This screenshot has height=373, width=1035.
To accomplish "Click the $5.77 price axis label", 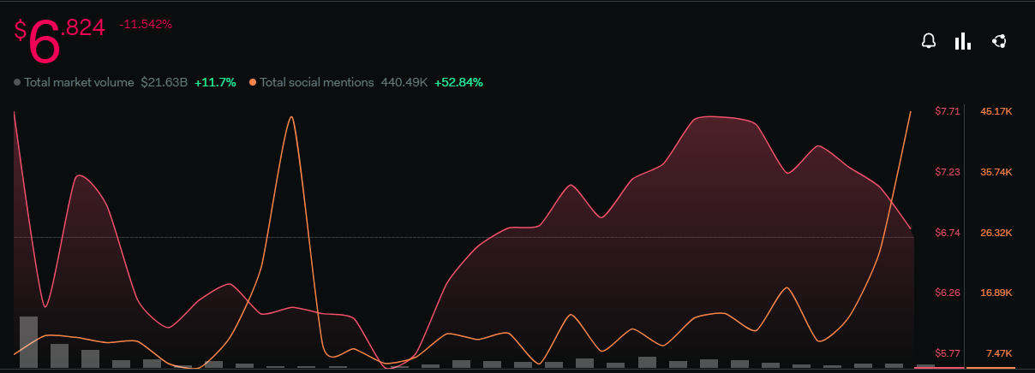I will (x=948, y=353).
